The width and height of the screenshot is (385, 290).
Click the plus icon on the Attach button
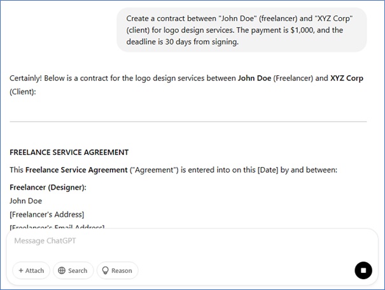tap(21, 271)
